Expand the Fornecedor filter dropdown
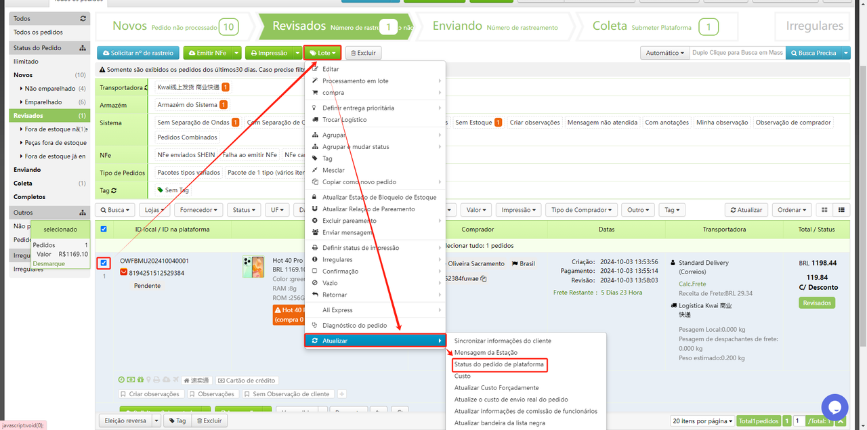 point(198,209)
